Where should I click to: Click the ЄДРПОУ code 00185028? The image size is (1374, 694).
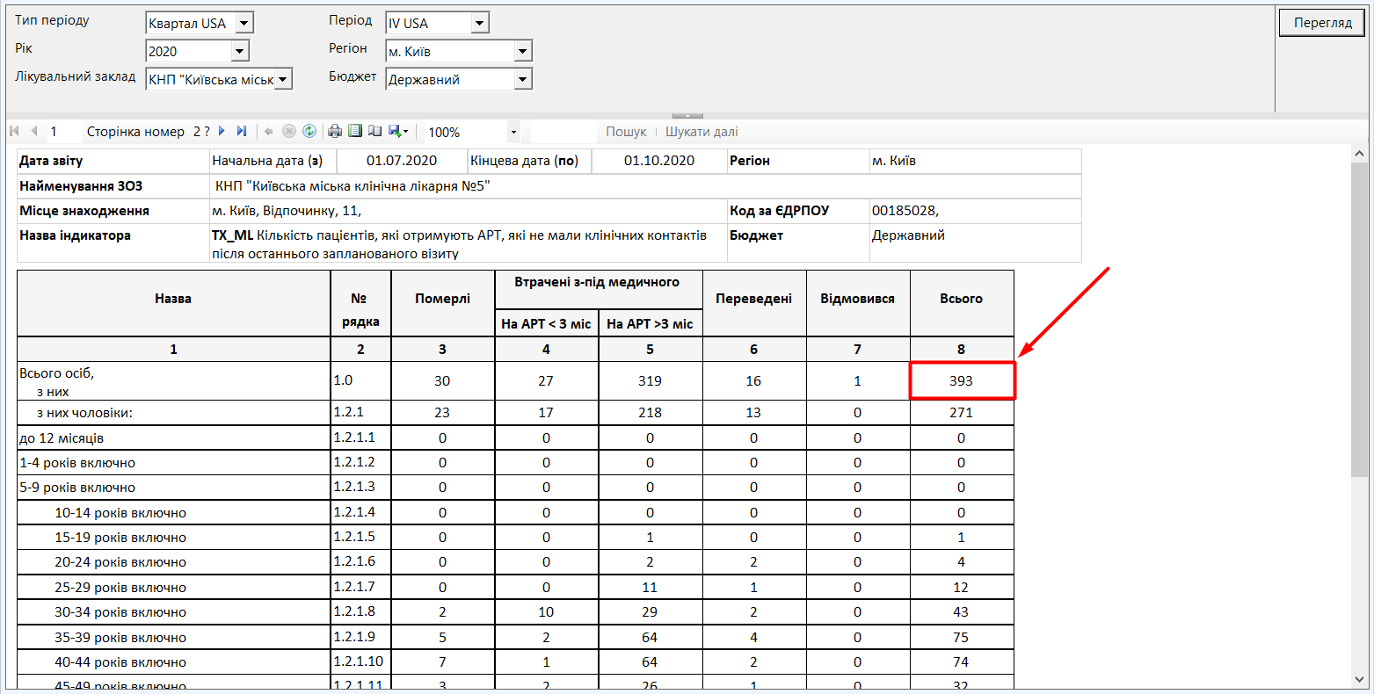pyautogui.click(x=905, y=211)
